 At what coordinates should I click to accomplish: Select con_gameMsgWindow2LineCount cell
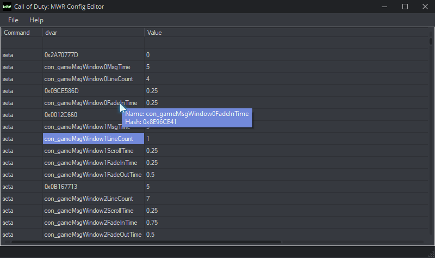(94, 199)
